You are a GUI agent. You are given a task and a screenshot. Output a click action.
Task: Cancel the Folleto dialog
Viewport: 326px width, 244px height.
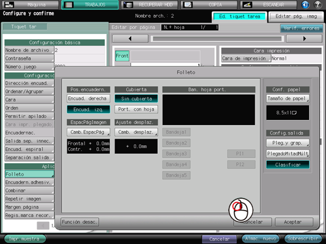pos(252,222)
